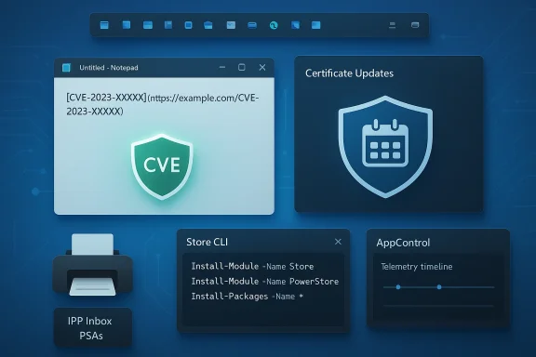Close the Store CLI panel
Screen dimensions: 536x357
pos(338,242)
